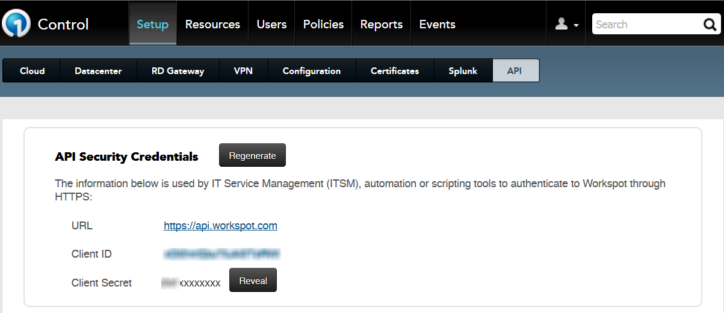
Task: Open the https://api.workspot.com link
Action: pyautogui.click(x=220, y=226)
